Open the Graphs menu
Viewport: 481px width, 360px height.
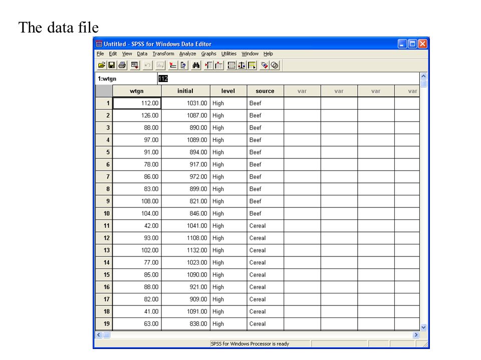(x=209, y=54)
